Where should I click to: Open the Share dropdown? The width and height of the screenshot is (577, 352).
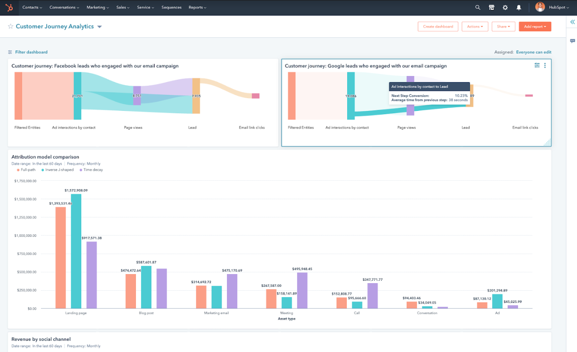[x=503, y=26]
